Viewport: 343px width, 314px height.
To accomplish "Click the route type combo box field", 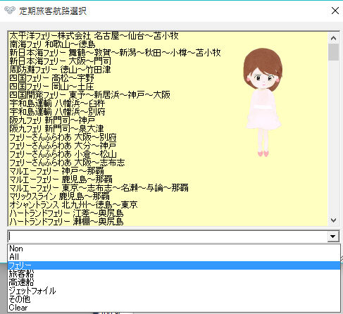I will tap(168, 237).
